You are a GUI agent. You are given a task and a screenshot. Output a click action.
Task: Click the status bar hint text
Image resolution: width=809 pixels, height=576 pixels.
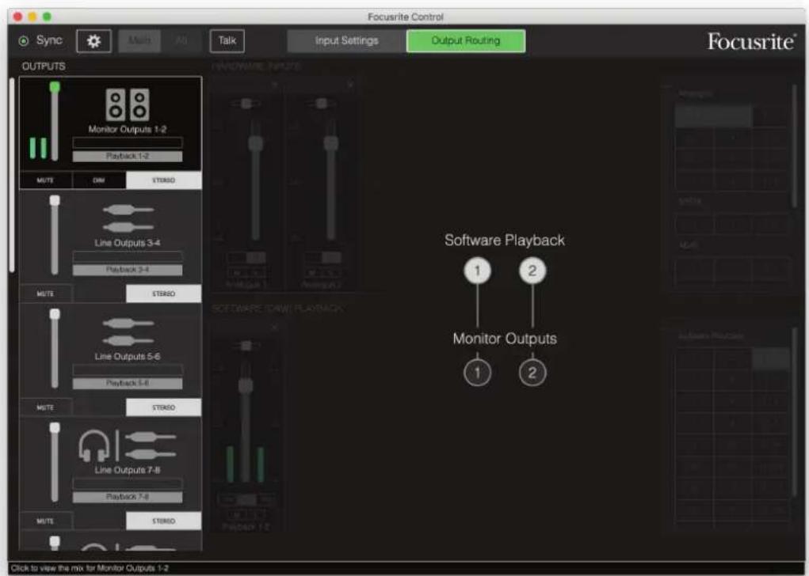click(x=90, y=568)
